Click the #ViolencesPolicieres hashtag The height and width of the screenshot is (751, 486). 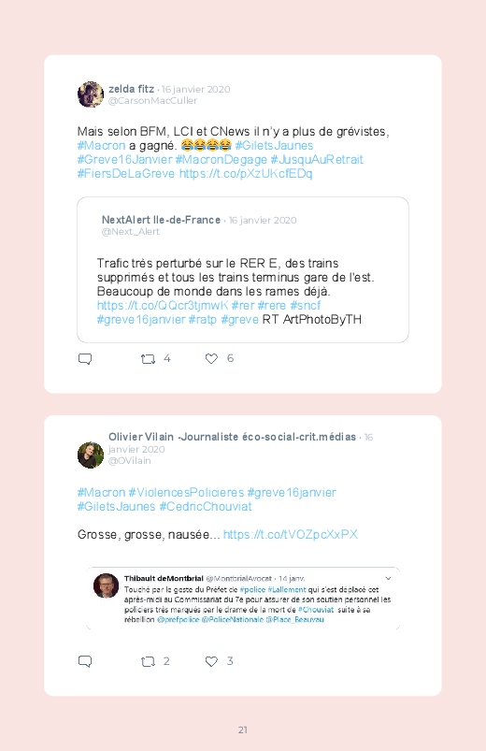coord(187,492)
